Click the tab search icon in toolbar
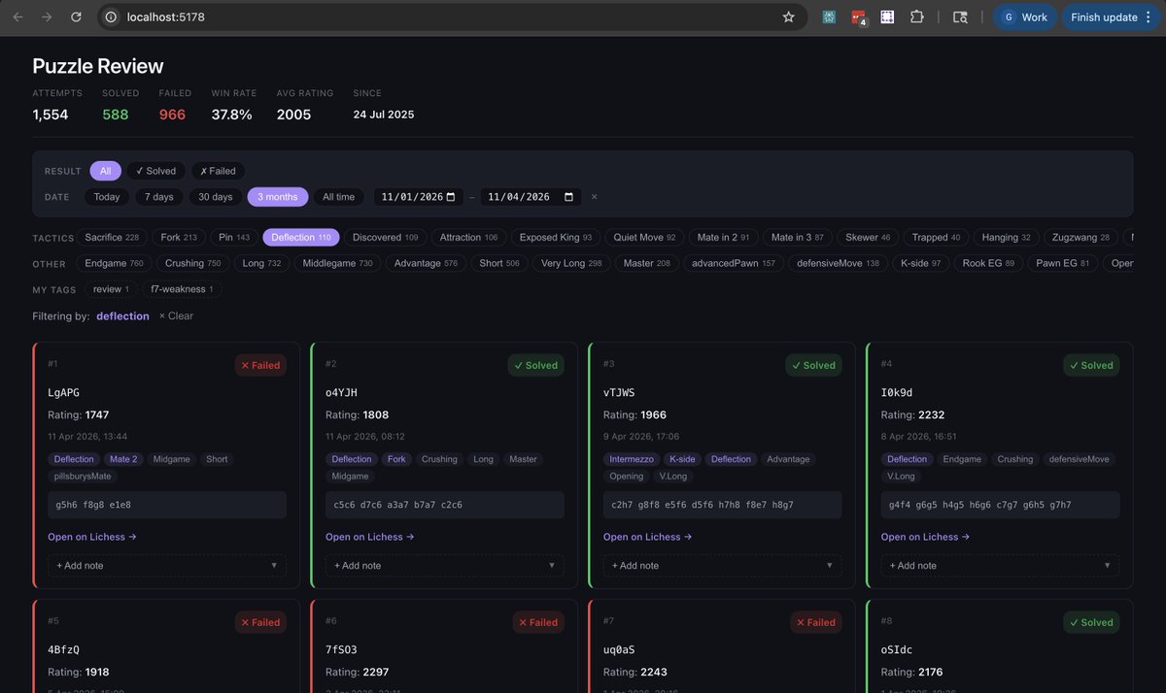 pyautogui.click(x=960, y=16)
